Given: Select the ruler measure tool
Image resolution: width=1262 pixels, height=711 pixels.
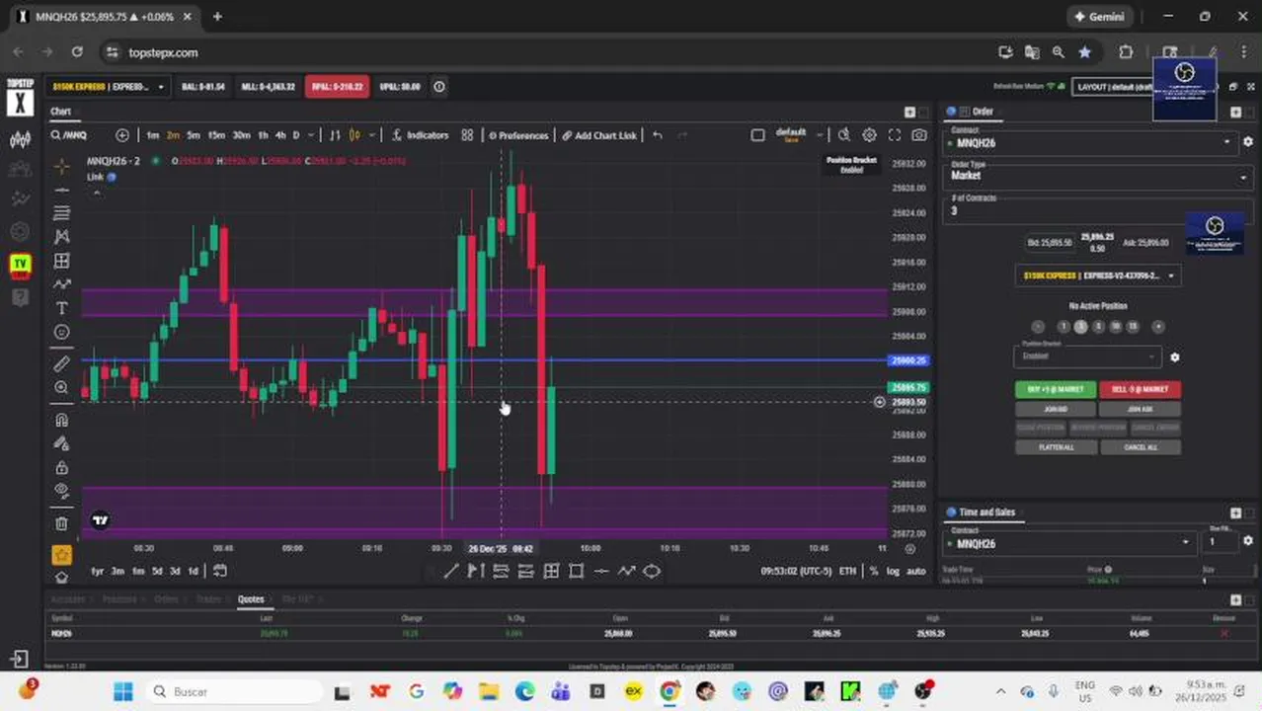Looking at the screenshot, I should (61, 364).
